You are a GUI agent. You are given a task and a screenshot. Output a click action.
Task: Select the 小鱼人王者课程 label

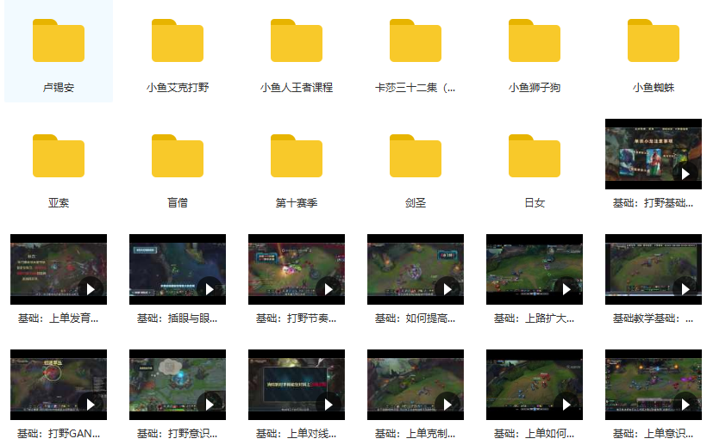pyautogui.click(x=297, y=87)
